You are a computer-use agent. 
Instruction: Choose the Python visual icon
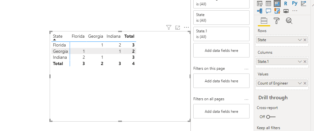pos(295,3)
